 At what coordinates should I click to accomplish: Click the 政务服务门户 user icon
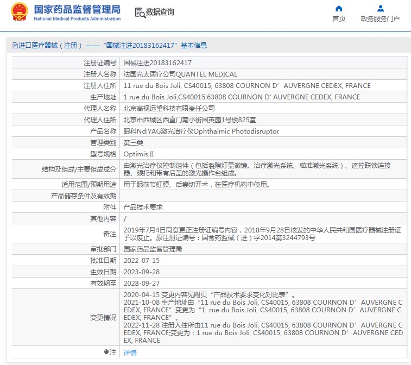(x=381, y=8)
